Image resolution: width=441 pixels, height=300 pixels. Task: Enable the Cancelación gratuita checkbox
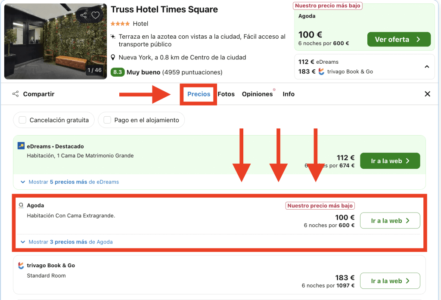(23, 120)
